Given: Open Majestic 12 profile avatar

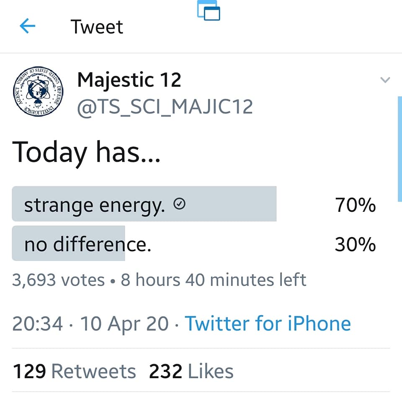Looking at the screenshot, I should click(x=36, y=91).
